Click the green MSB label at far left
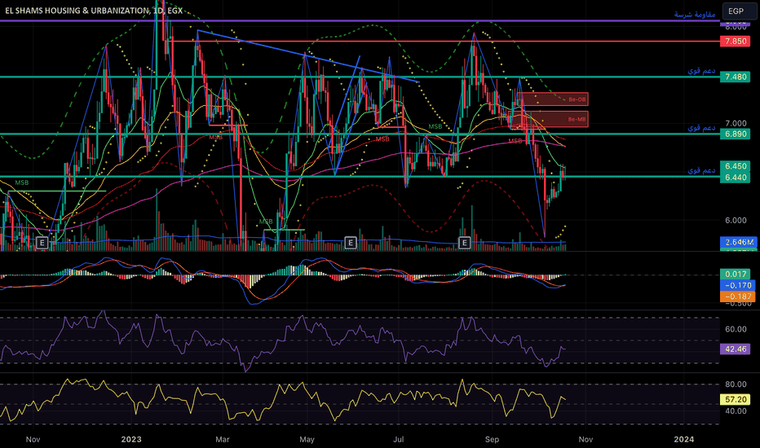Screen dimensions: 760x448 click(x=22, y=182)
